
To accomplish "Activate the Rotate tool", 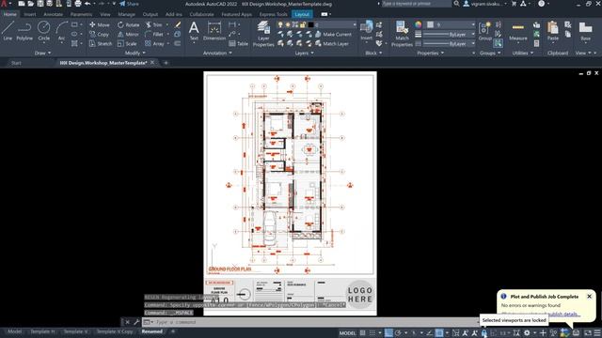I will [x=128, y=24].
